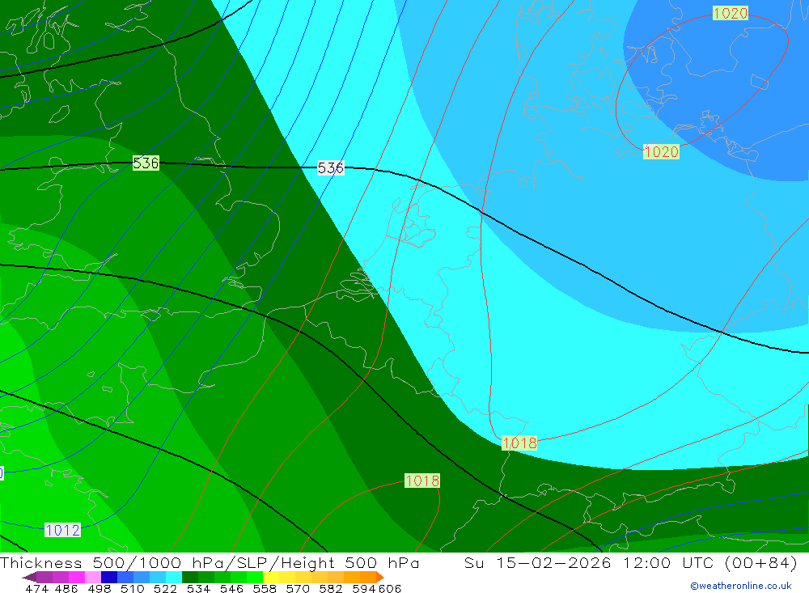809x593 pixels.
Task: Click the blue 1012 isobar label
Action: [62, 530]
